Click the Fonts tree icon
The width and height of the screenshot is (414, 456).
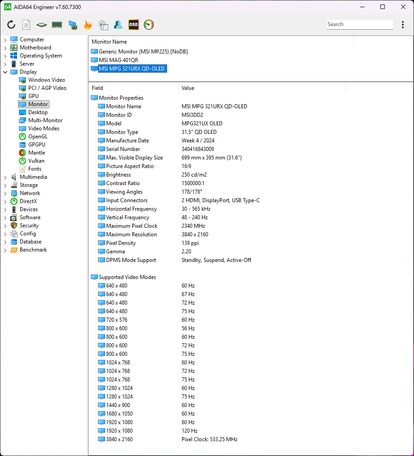pyautogui.click(x=22, y=169)
